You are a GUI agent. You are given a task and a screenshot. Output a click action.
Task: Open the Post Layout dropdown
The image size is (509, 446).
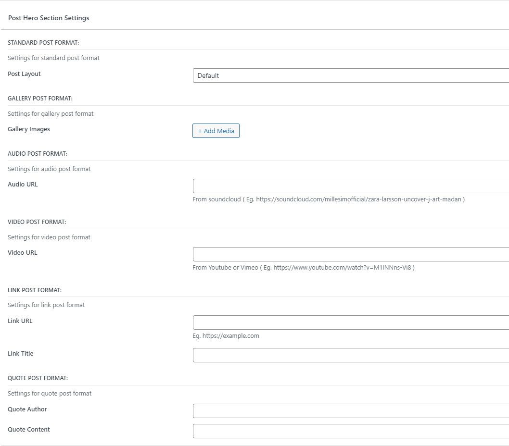(x=350, y=75)
